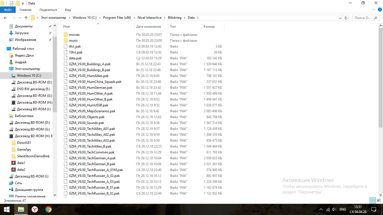Expand Program Files (x86) breadcrumb chevron

(x=134, y=18)
